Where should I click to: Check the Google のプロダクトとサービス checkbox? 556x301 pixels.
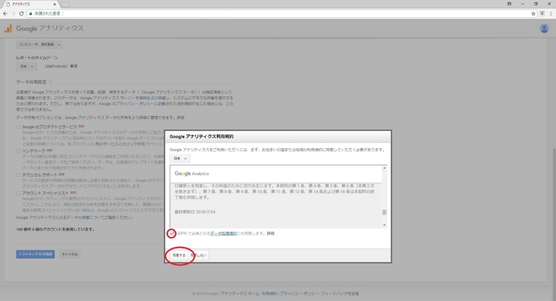[18, 127]
